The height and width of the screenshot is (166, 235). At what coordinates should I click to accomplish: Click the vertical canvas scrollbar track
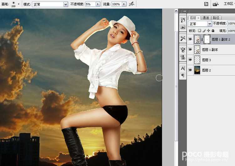click(x=176, y=86)
